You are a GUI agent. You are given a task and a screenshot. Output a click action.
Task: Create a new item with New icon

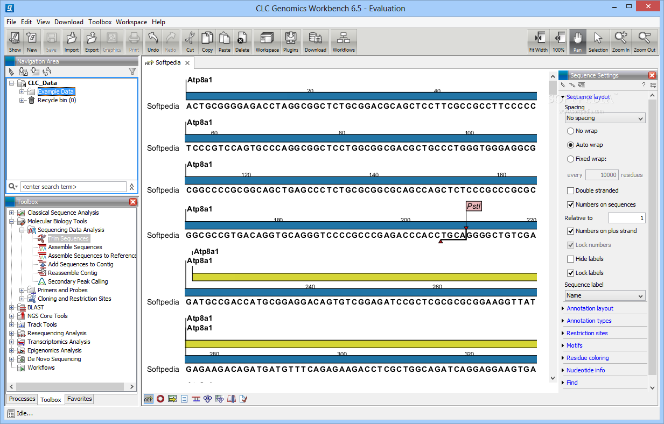coord(32,41)
